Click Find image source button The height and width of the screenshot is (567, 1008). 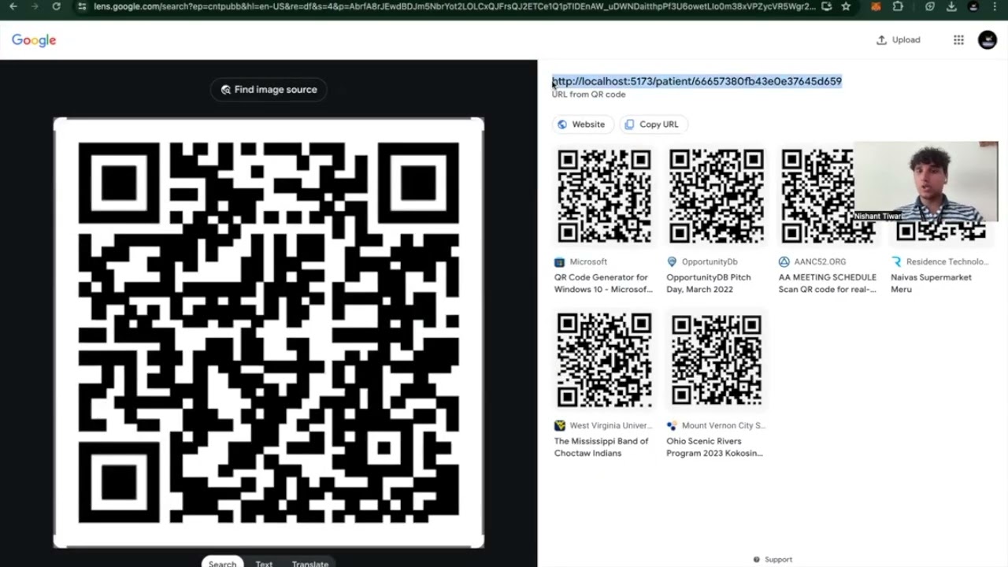[269, 90]
